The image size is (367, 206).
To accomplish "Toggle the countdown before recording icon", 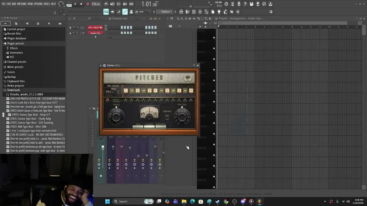I will pyautogui.click(x=118, y=4).
